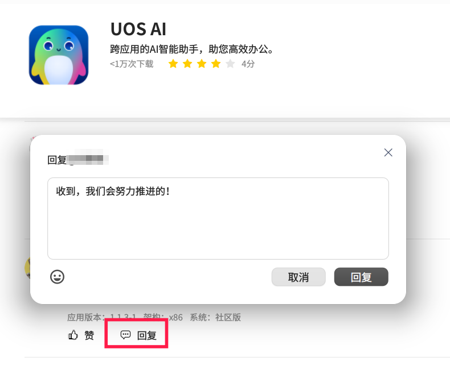Open the emoji picker smiley icon

pyautogui.click(x=58, y=277)
